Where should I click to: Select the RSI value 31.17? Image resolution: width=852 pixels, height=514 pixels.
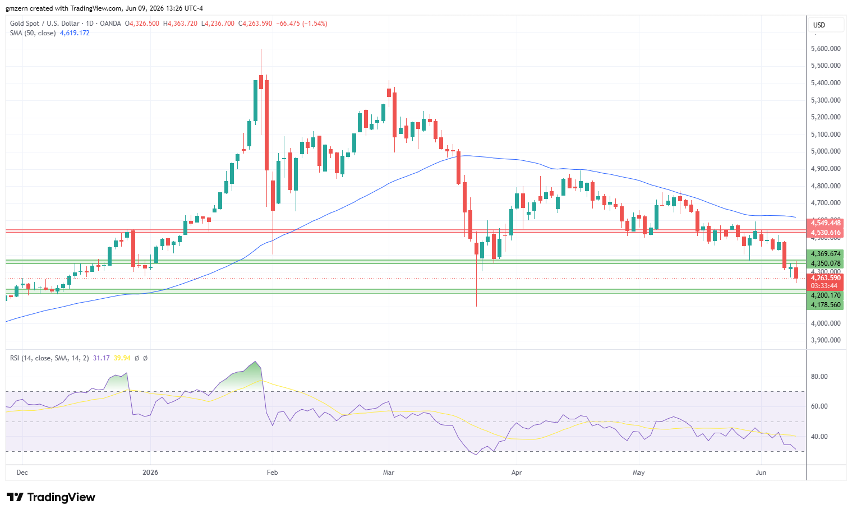pyautogui.click(x=101, y=358)
